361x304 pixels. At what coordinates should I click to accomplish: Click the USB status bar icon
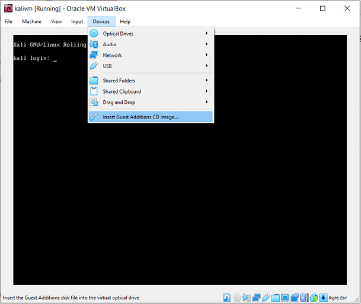click(266, 297)
